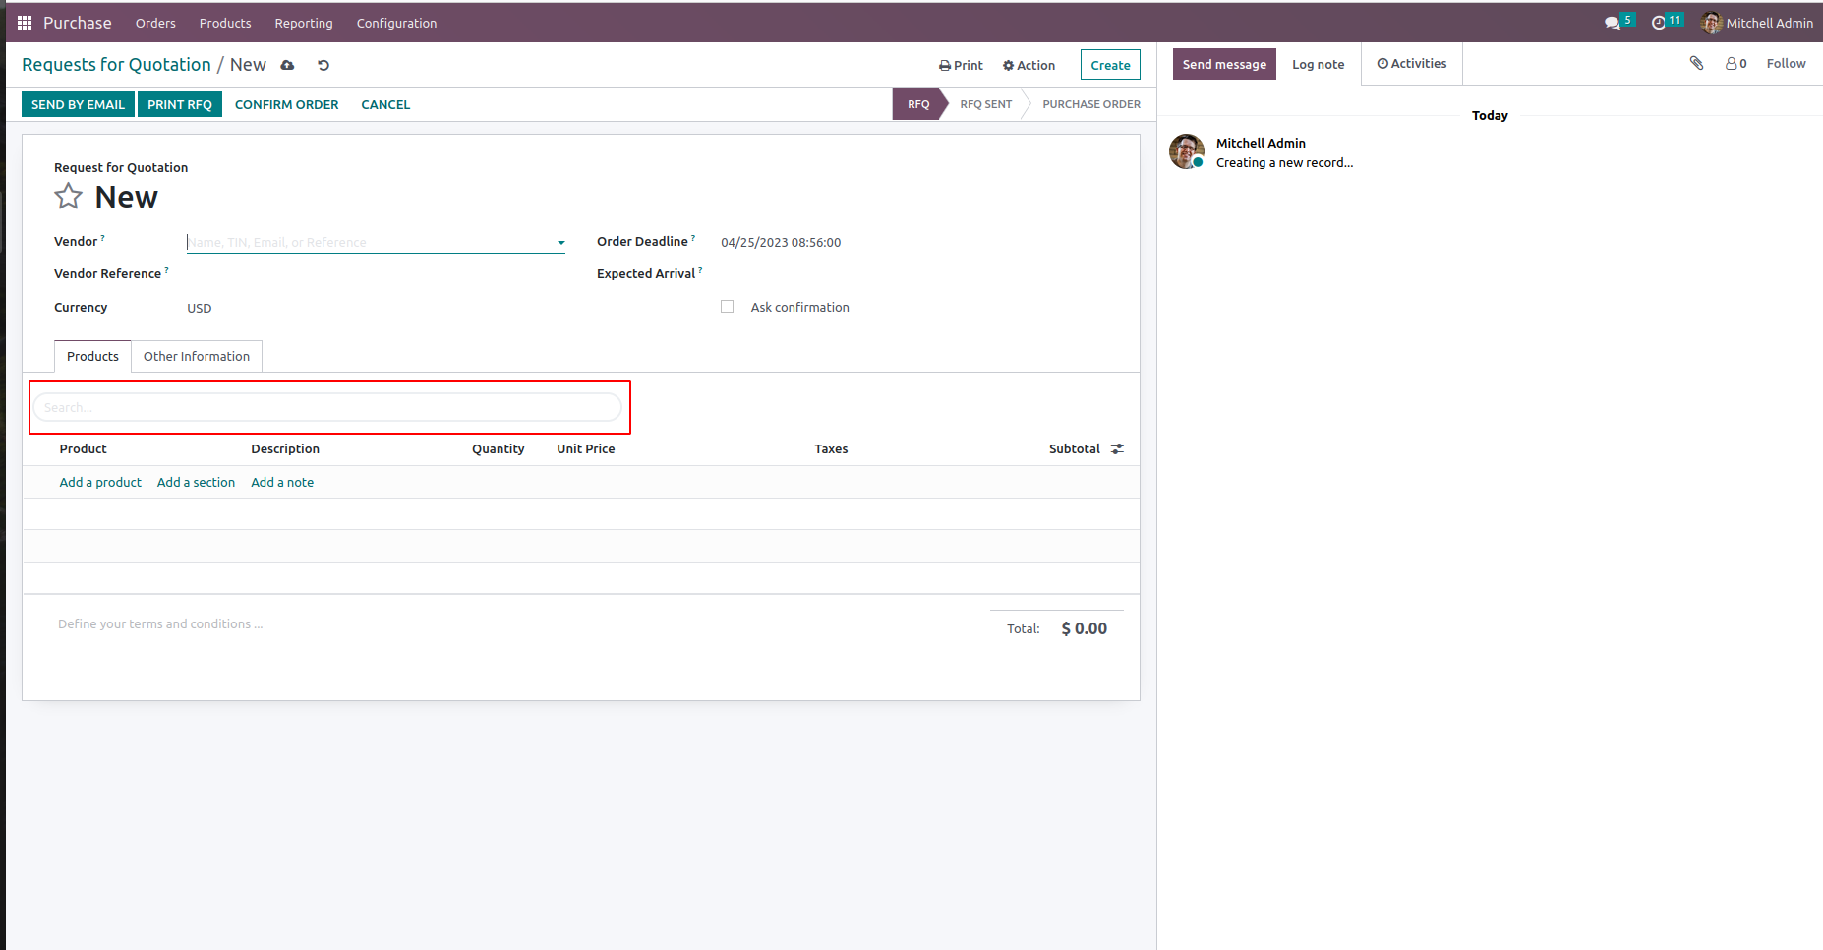The height and width of the screenshot is (950, 1823).
Task: Click the Cancel button
Action: (x=385, y=104)
